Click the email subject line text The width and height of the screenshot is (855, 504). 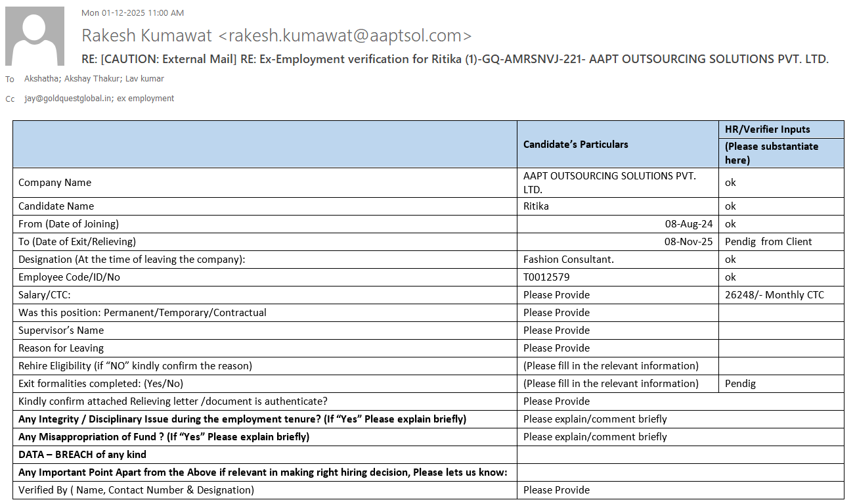tap(454, 59)
